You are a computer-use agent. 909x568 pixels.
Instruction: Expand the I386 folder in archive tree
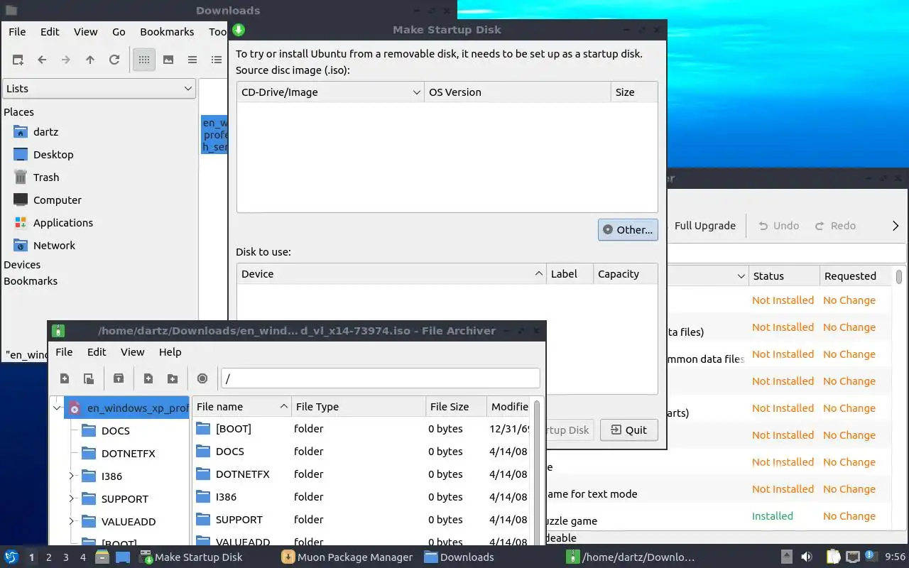(72, 476)
